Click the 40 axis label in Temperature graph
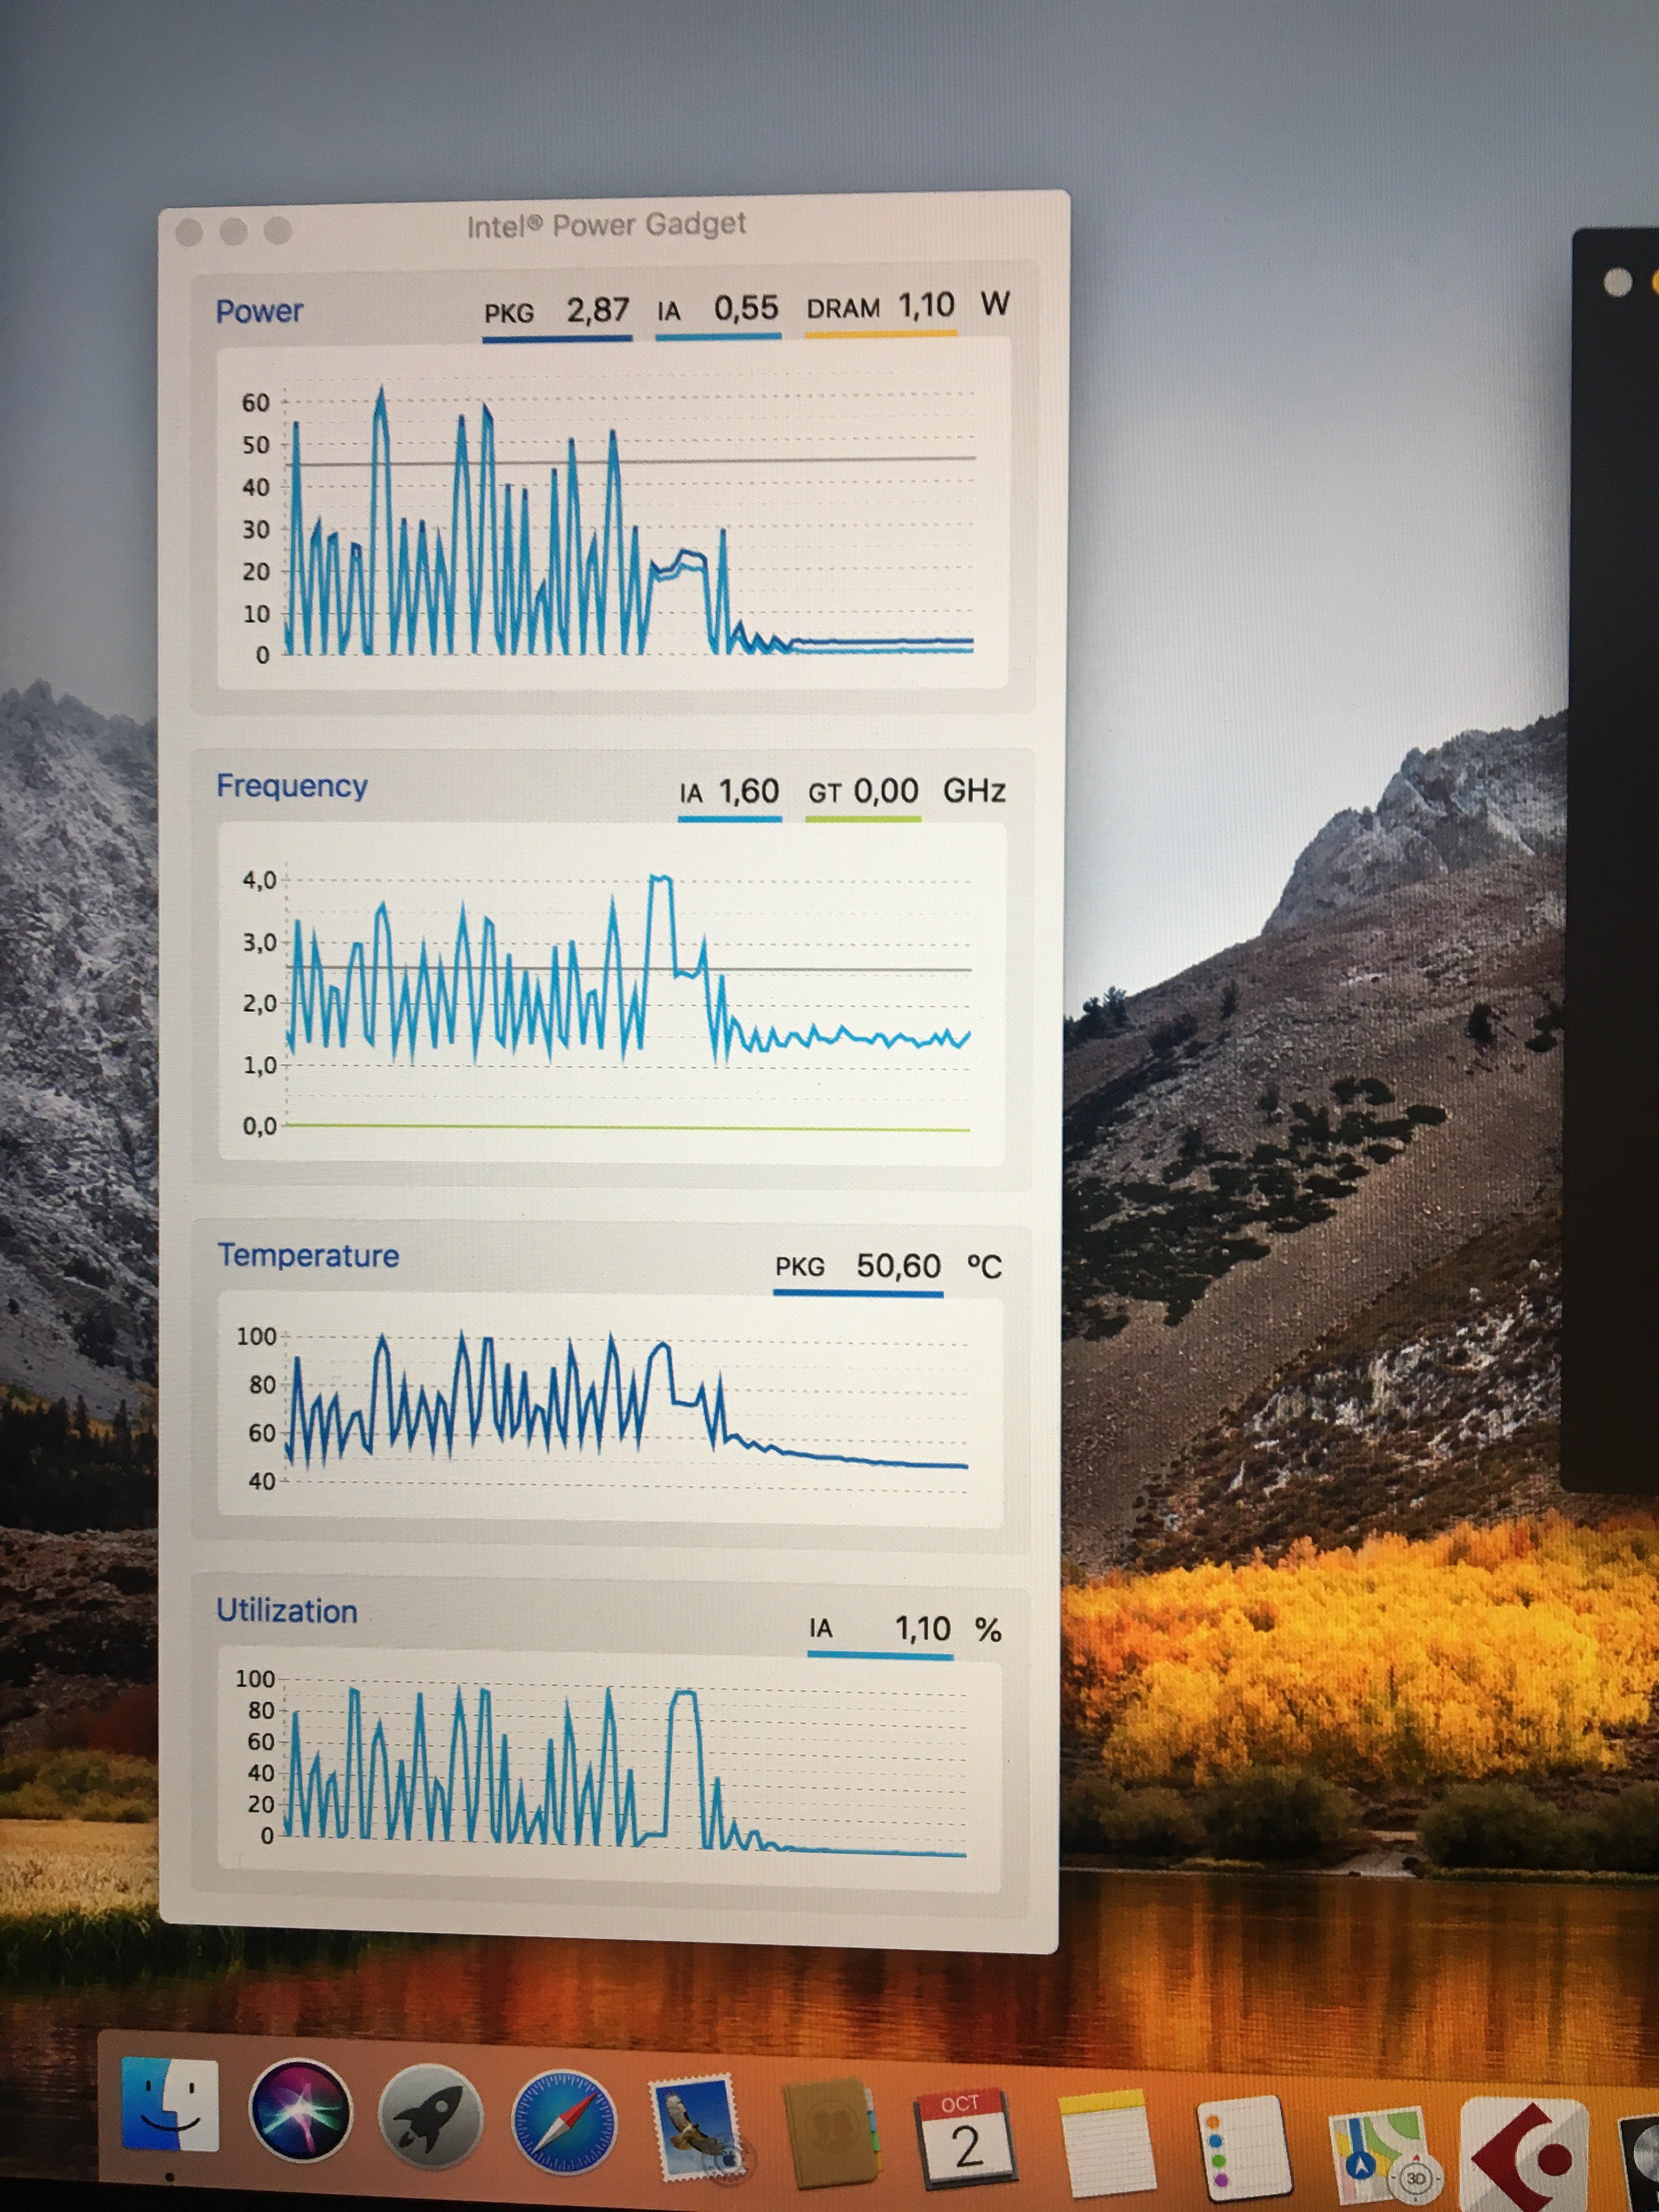 pyautogui.click(x=262, y=1481)
